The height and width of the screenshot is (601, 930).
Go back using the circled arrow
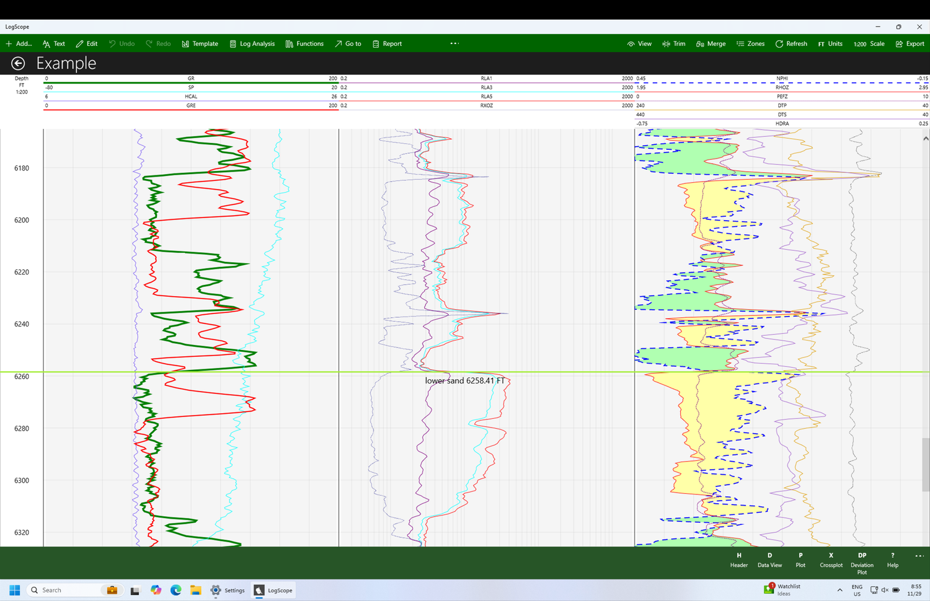[x=18, y=63]
